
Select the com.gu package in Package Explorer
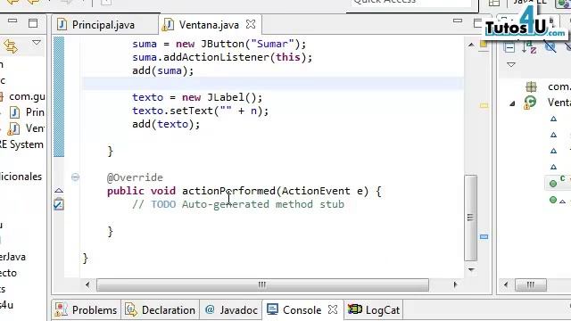pyautogui.click(x=22, y=96)
